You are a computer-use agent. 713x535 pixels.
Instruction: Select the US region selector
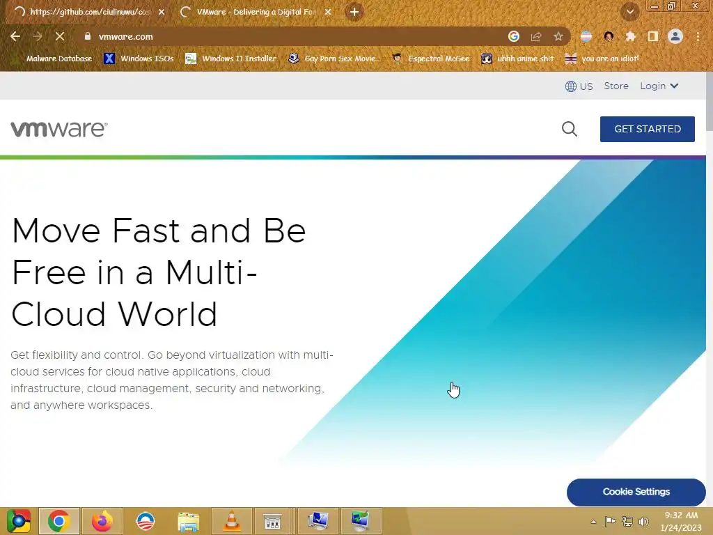(x=579, y=86)
